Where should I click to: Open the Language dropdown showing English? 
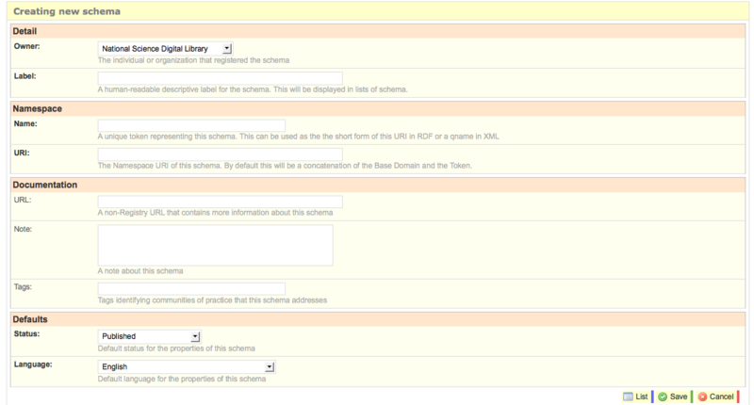(187, 366)
